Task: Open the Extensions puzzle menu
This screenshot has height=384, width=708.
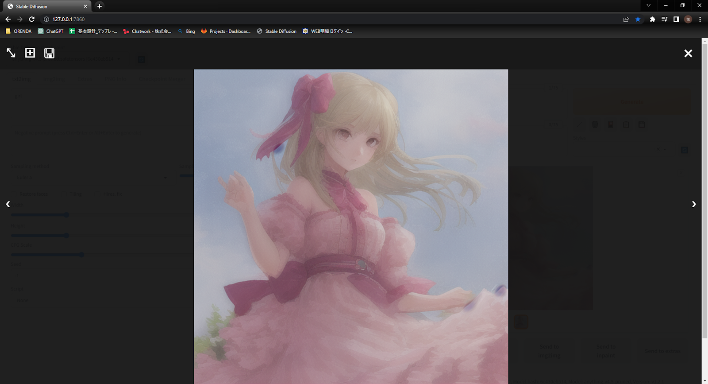Action: [652, 19]
